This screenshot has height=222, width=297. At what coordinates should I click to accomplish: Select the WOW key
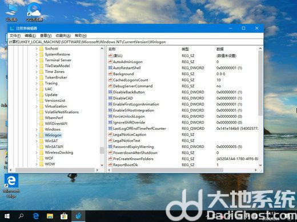(50, 164)
